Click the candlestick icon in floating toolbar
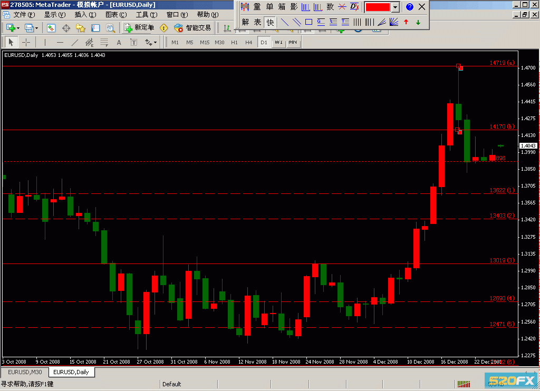 click(x=245, y=7)
